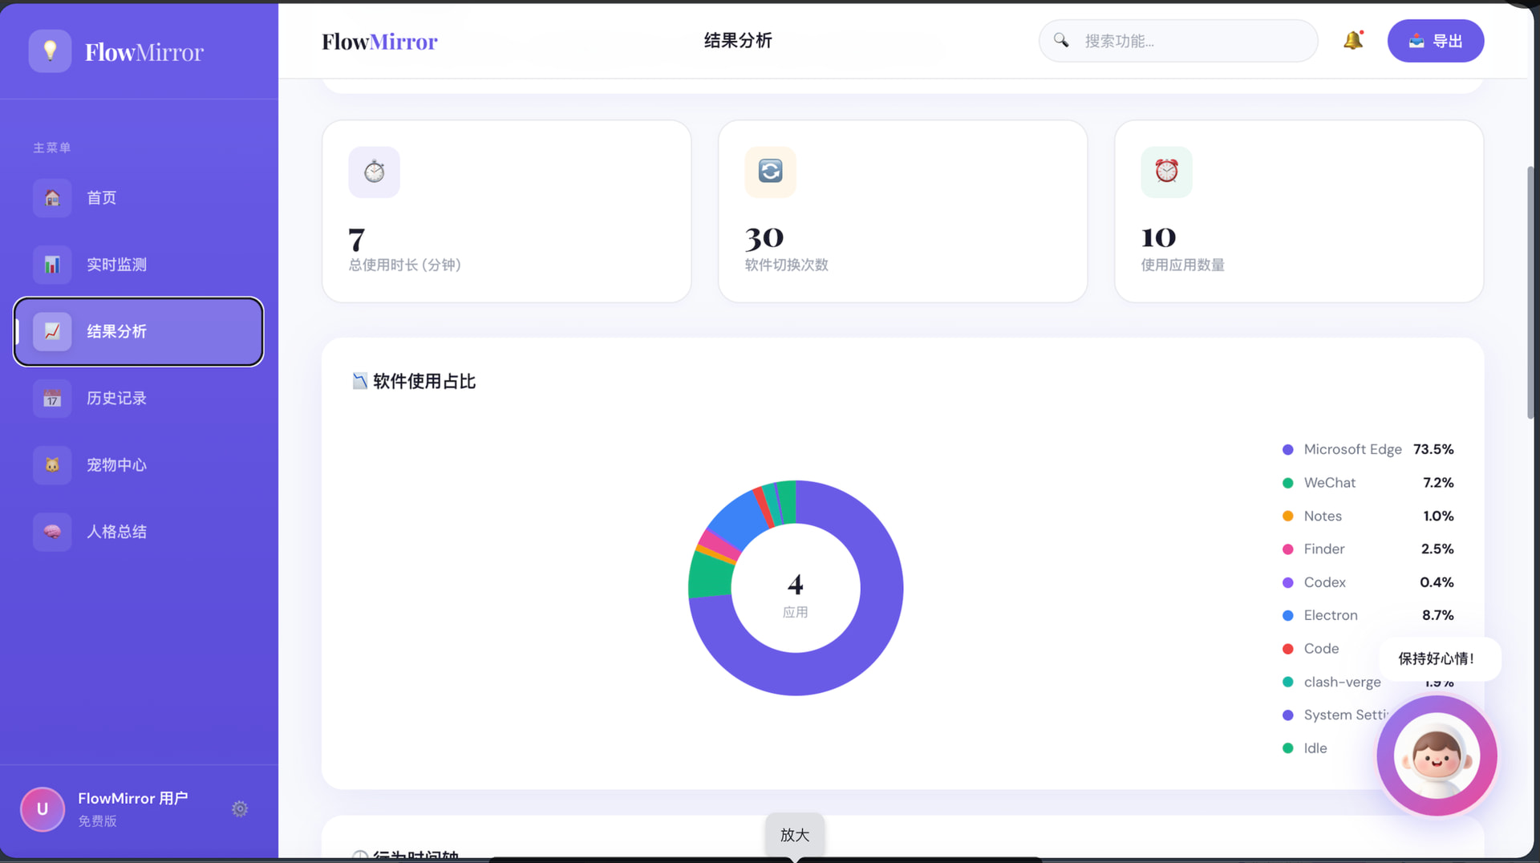Screen dimensions: 1540x863
Task: Click the 放大 zoom button
Action: click(794, 835)
